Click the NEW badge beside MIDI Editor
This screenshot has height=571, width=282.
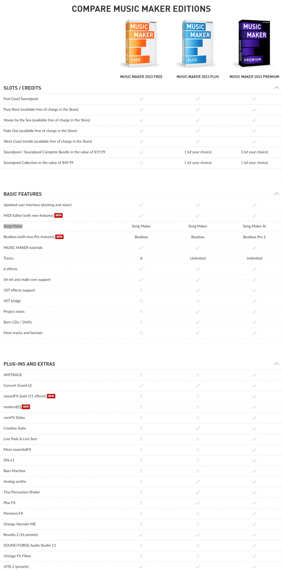pos(58,216)
